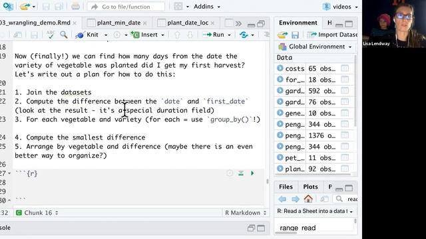Click the find/replace magnifier icon
Screen dimensions: 426x239
point(64,35)
